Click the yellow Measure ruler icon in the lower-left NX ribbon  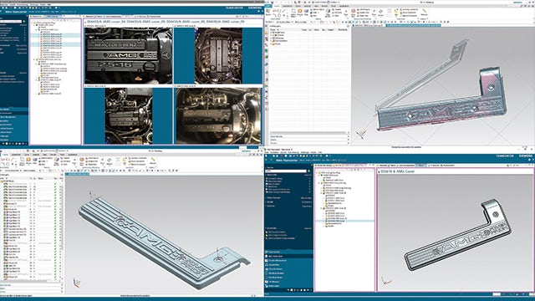pos(153,160)
